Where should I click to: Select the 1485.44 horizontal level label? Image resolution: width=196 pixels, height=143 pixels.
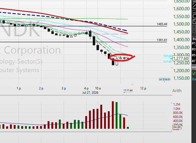pyautogui.click(x=162, y=24)
